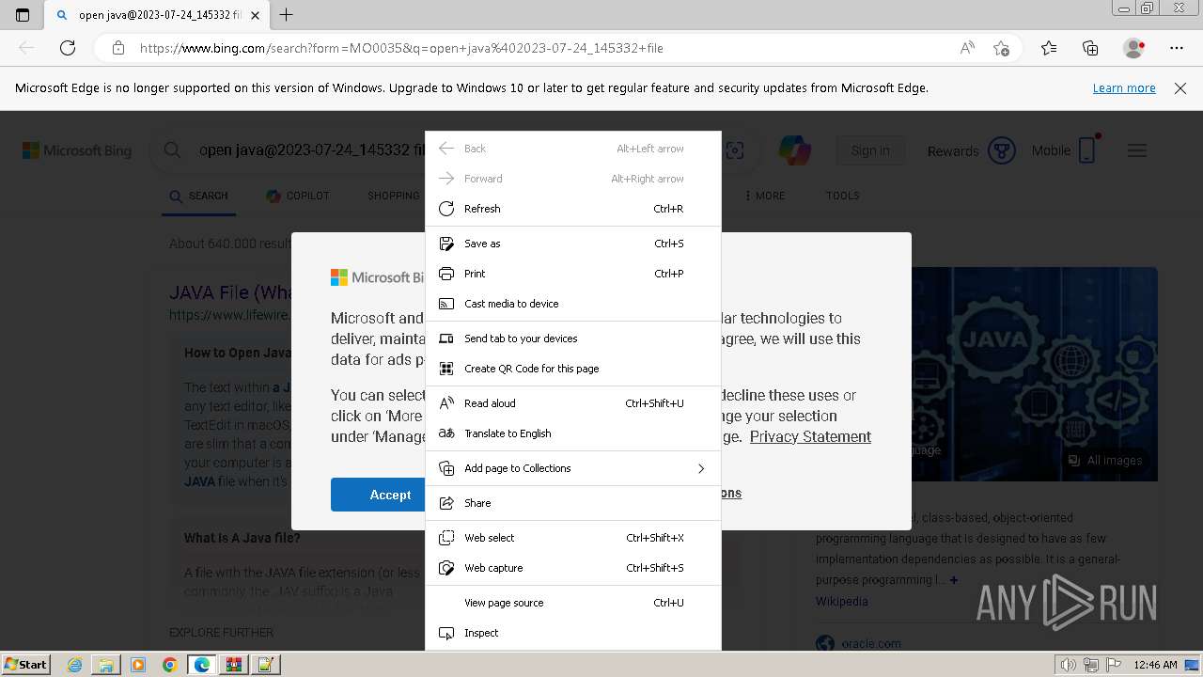1203x677 pixels.
Task: Open the profile avatar icon
Action: click(x=1134, y=48)
